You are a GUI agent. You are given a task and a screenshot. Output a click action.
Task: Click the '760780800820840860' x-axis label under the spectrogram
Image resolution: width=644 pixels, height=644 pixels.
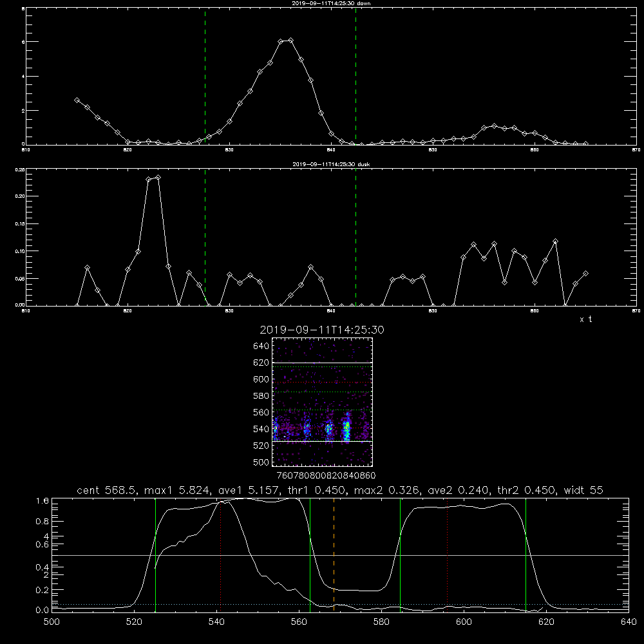click(x=326, y=475)
